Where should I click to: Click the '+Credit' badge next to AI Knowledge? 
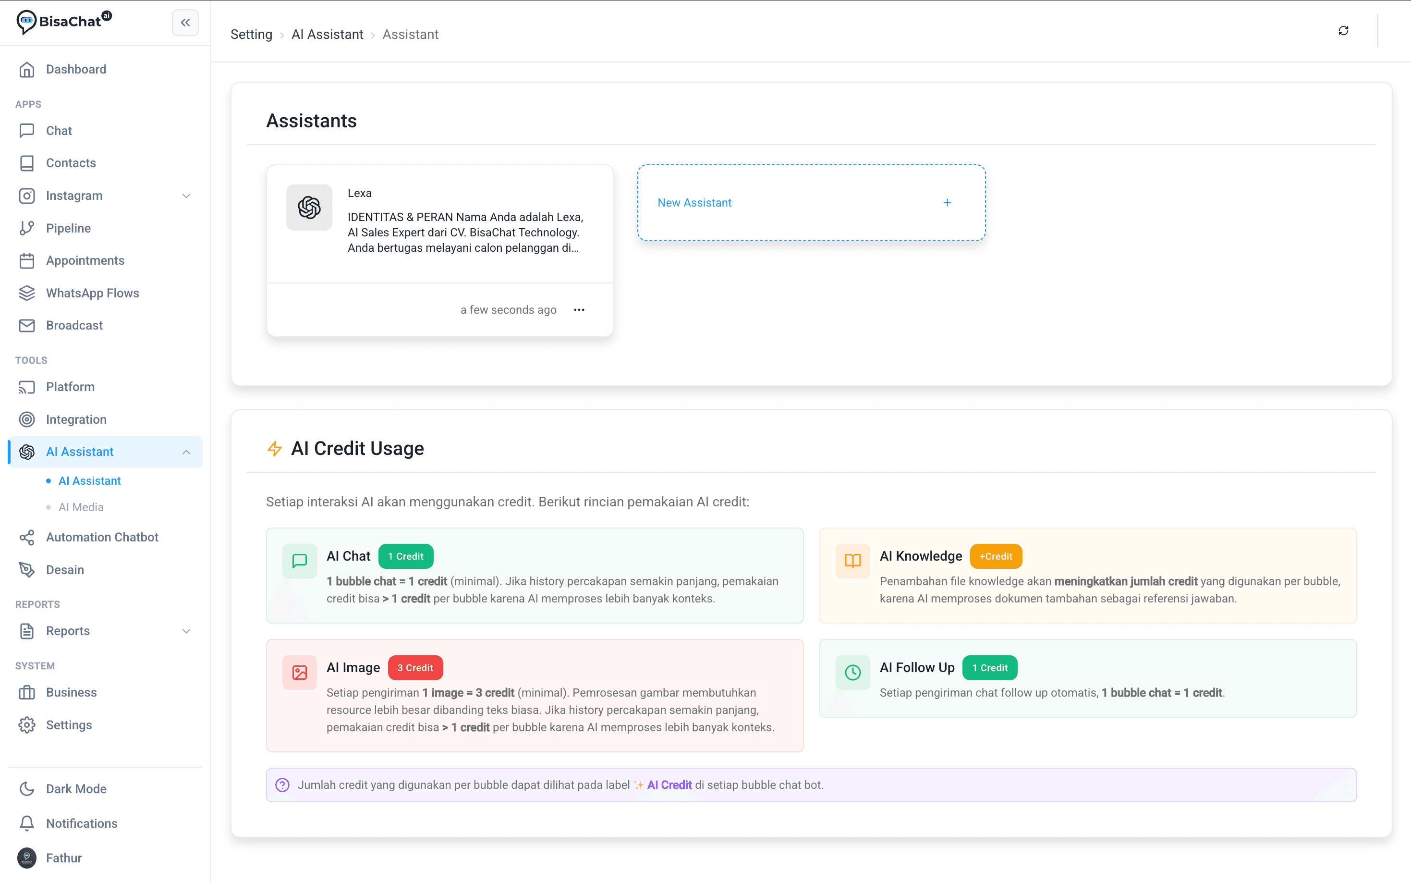[x=996, y=556]
